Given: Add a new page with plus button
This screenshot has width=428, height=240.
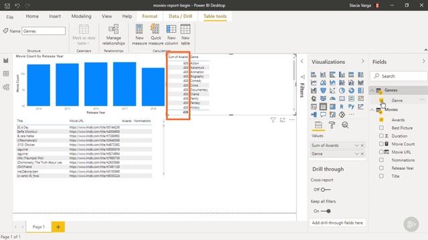Looking at the screenshot, I should click(x=58, y=227).
